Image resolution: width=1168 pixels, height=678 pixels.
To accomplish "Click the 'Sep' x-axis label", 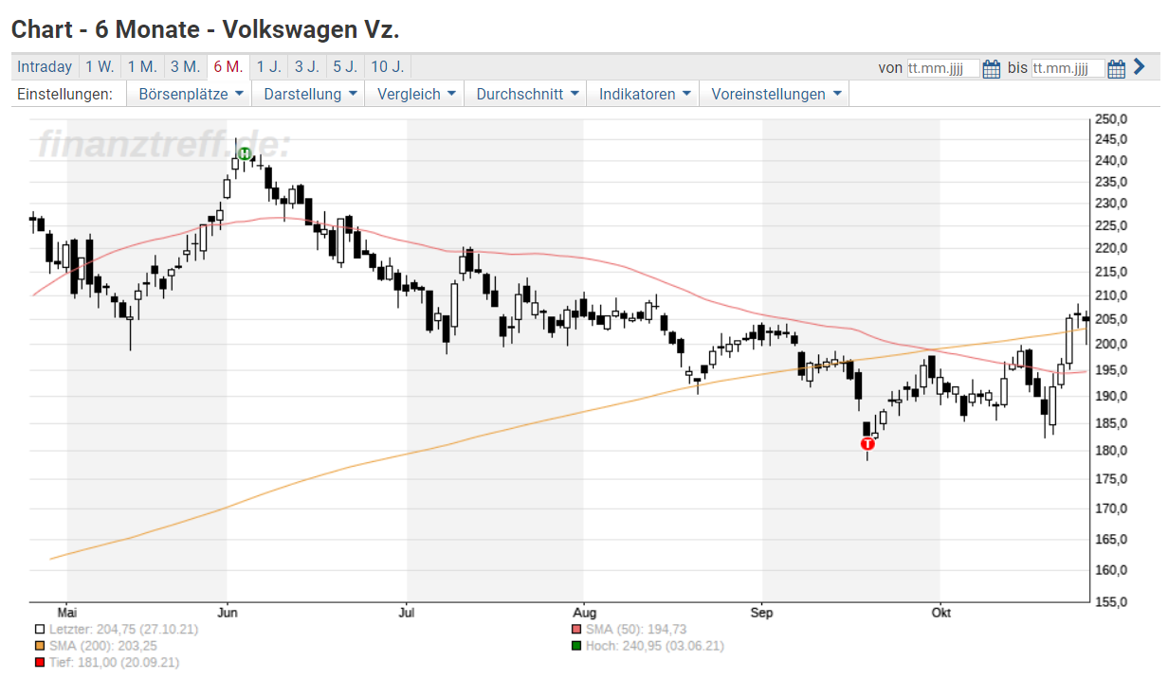I will pyautogui.click(x=761, y=613).
